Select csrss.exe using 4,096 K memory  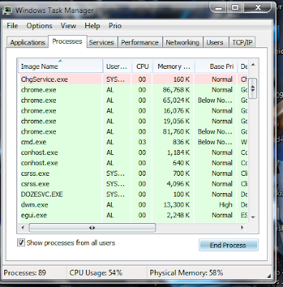point(133,184)
